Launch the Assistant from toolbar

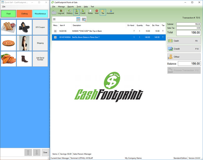110,12
